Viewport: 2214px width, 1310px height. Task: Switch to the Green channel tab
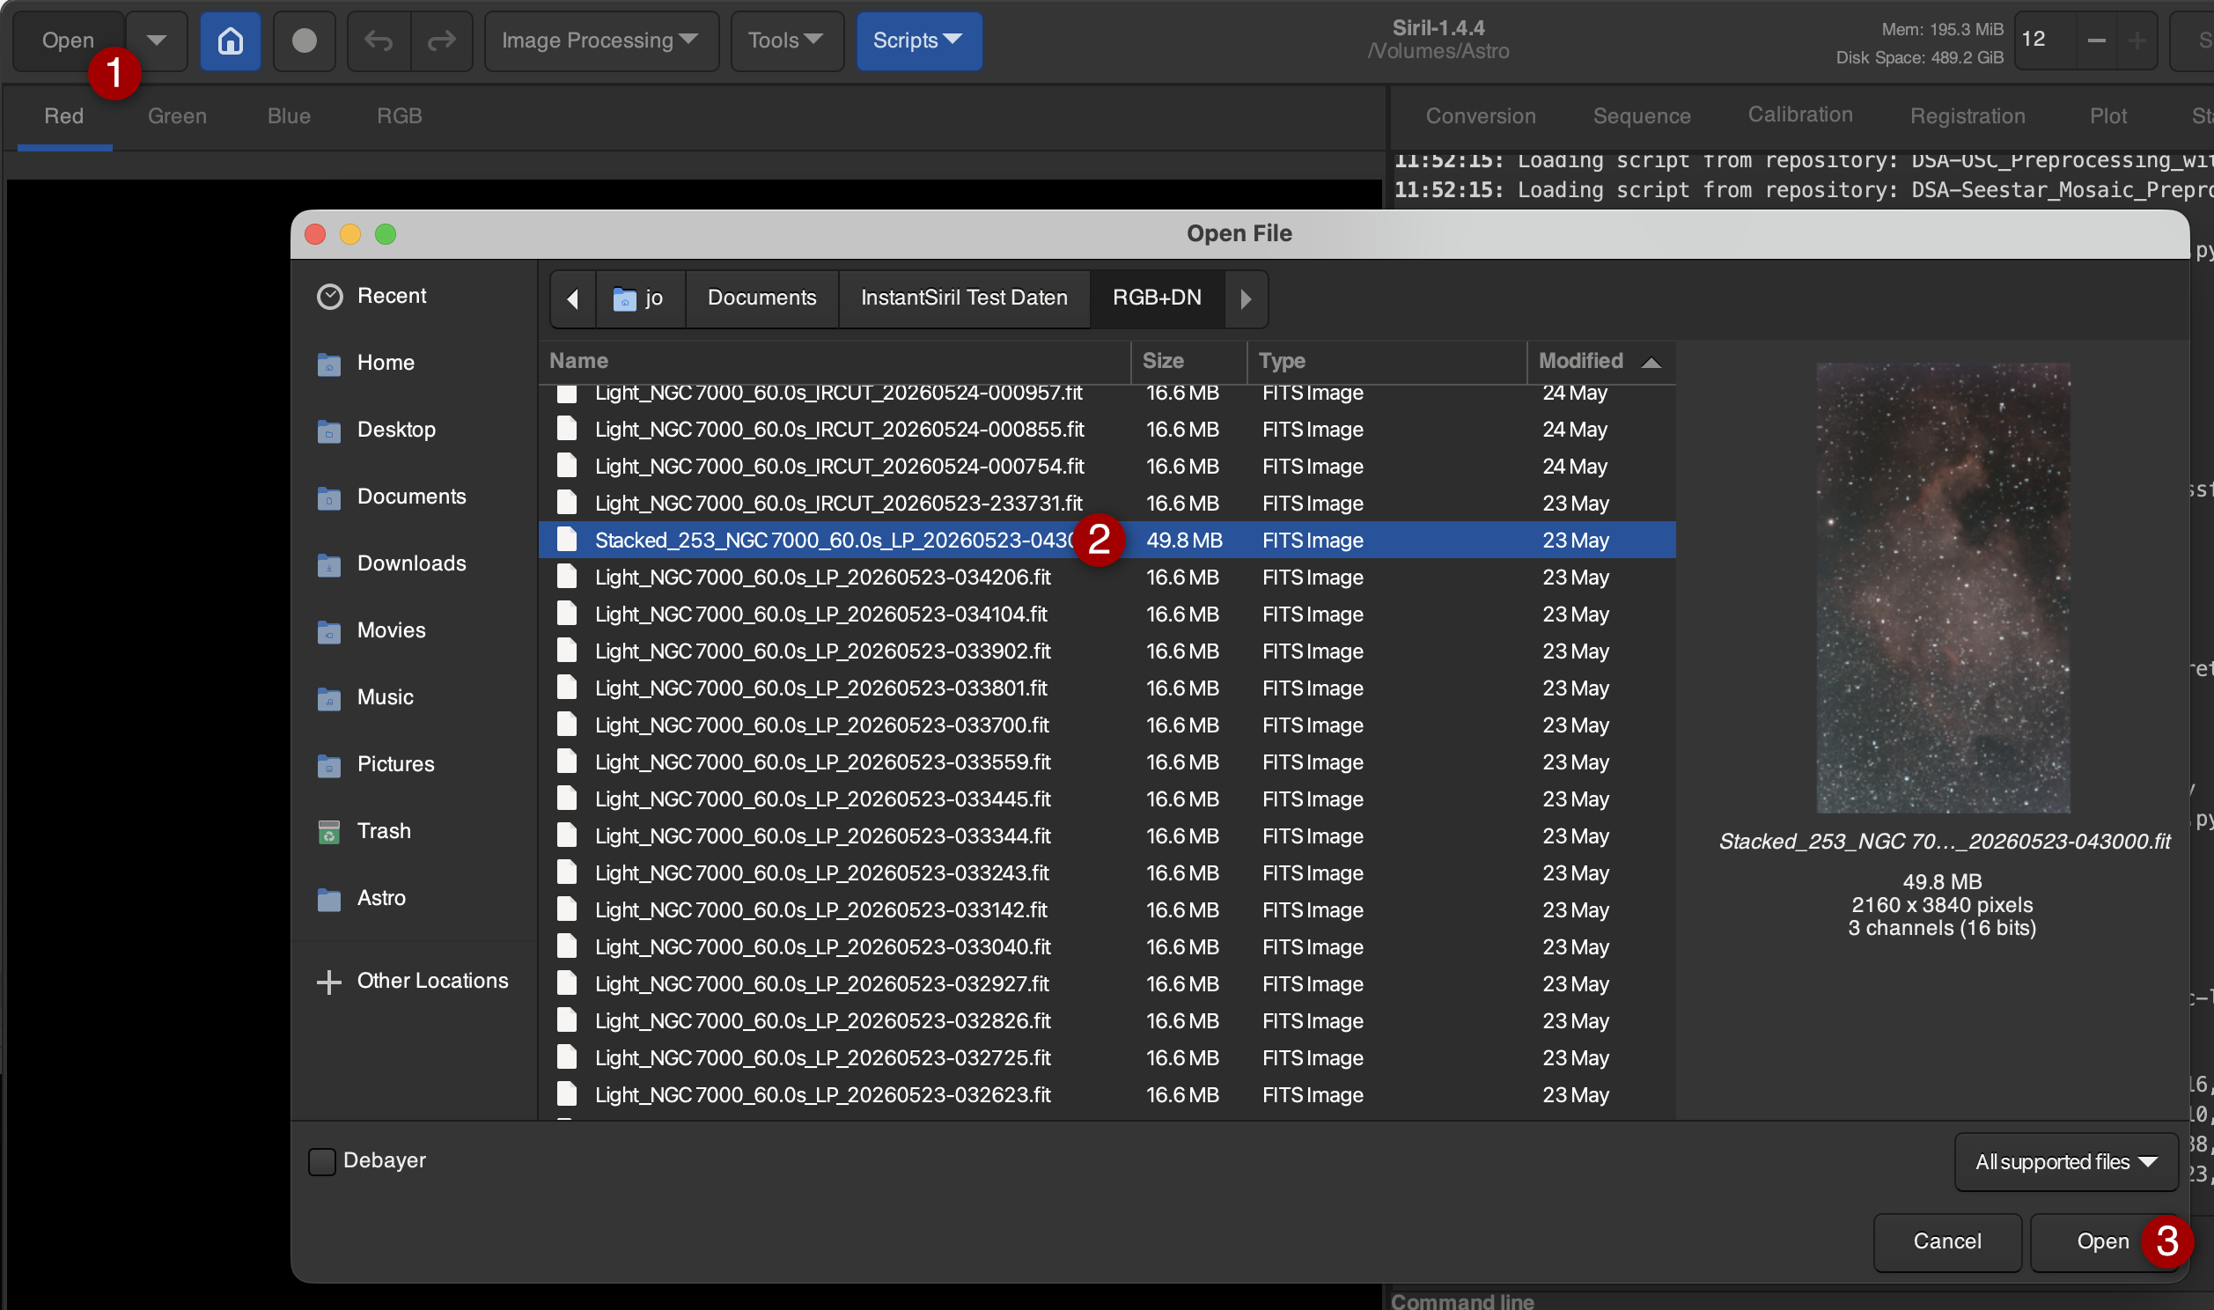coord(177,115)
